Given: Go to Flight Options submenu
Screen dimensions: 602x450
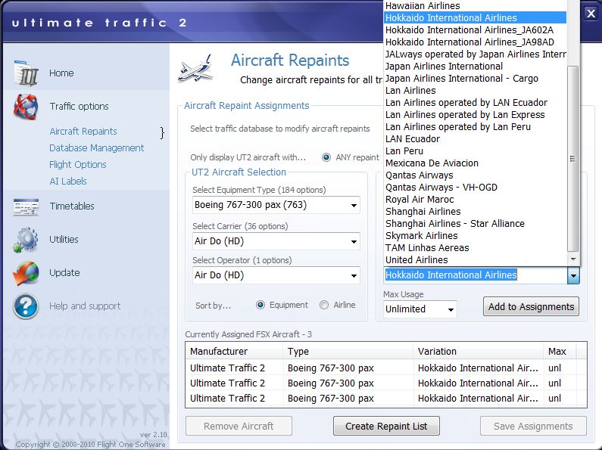Looking at the screenshot, I should 78,164.
